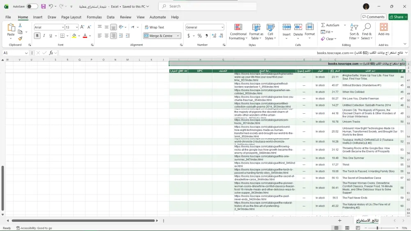The width and height of the screenshot is (411, 231).
Task: Apply cell borders icon
Action: point(62,36)
